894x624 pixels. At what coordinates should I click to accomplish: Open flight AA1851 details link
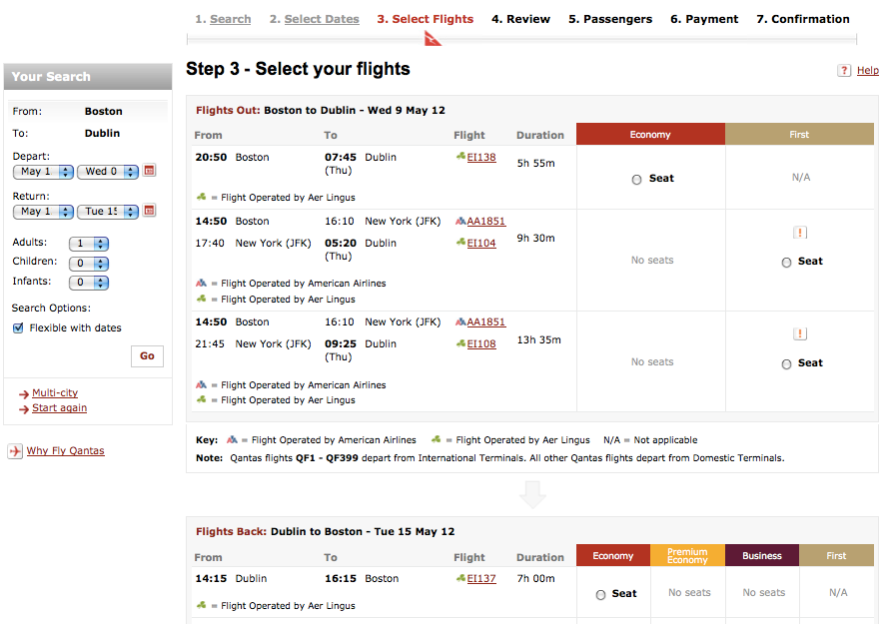tap(485, 222)
